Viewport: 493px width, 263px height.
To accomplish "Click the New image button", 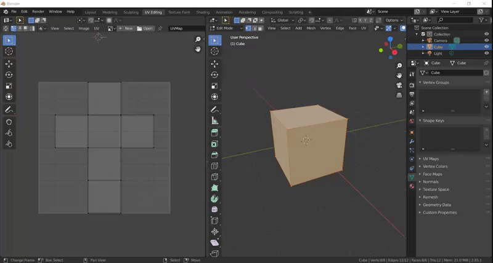I will click(126, 28).
